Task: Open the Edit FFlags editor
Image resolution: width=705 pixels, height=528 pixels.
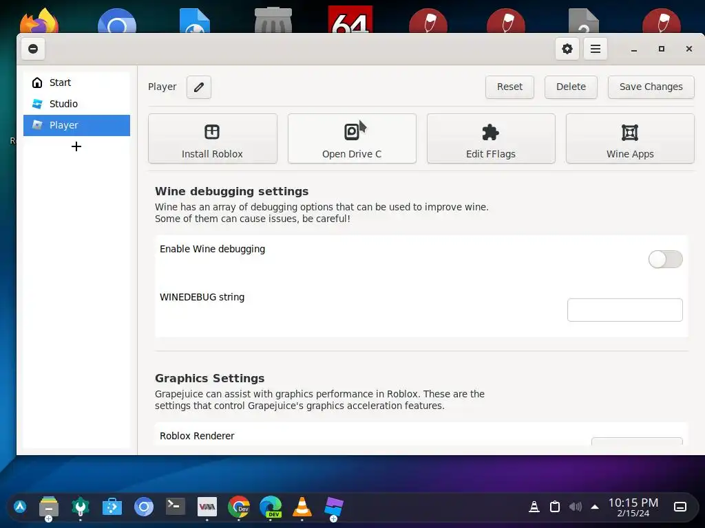Action: click(490, 138)
